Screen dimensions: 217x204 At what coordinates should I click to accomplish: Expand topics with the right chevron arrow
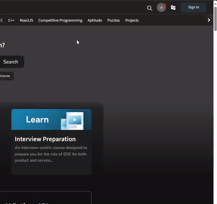pyautogui.click(x=209, y=20)
